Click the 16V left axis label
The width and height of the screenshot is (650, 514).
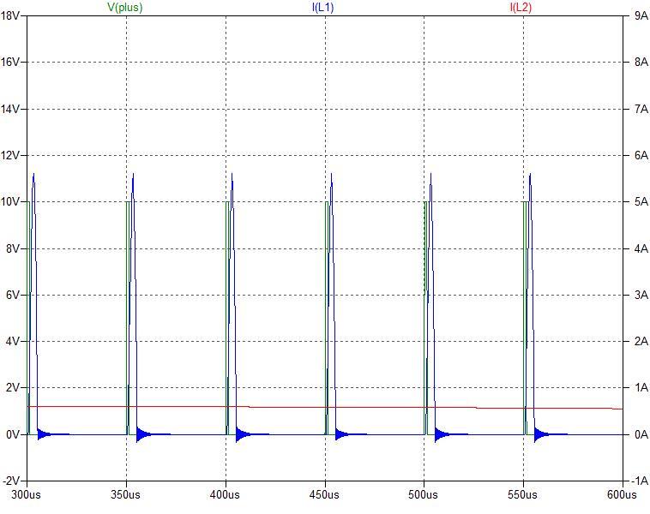(x=10, y=63)
